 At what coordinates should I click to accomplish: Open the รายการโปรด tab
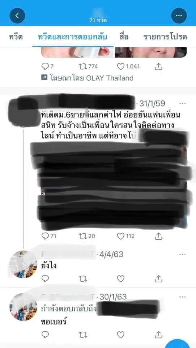point(165,37)
